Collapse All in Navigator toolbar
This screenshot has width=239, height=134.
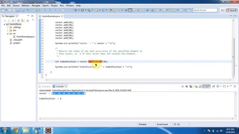pos(18,20)
